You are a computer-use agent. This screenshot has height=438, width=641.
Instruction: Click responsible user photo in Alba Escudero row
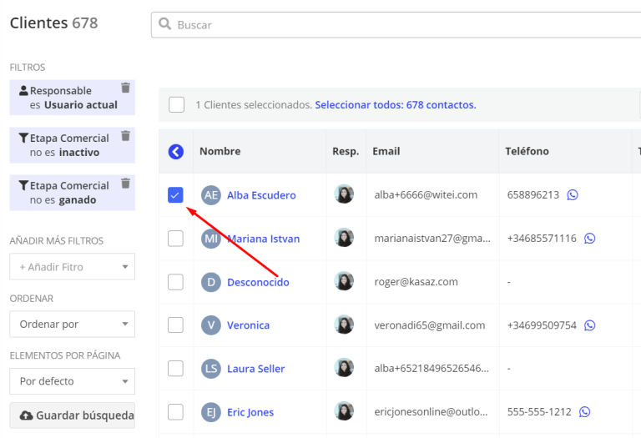pos(344,194)
